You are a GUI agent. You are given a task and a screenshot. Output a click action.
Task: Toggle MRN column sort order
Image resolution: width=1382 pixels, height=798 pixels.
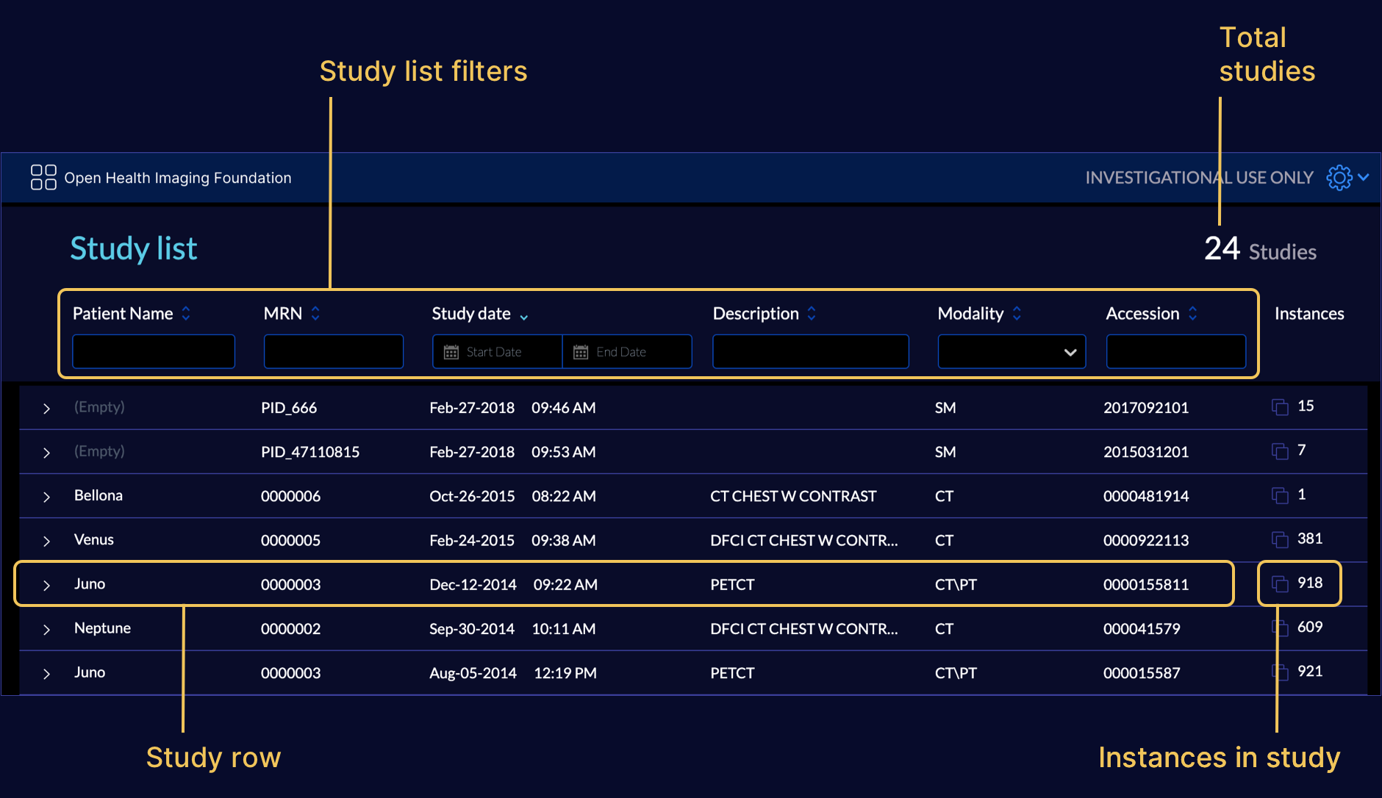point(316,313)
